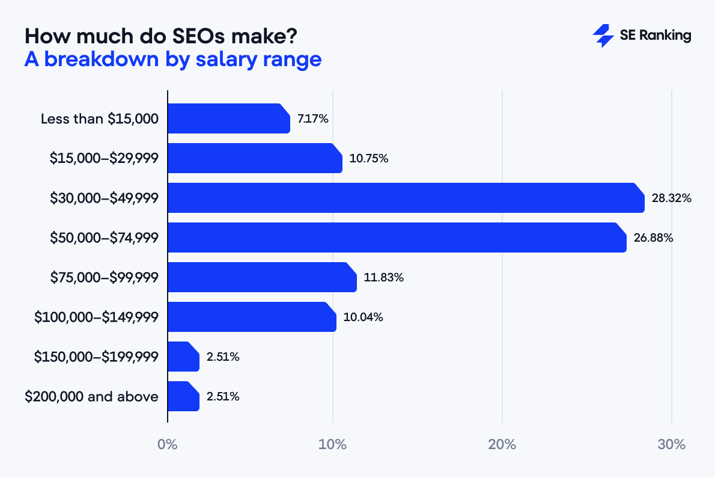Click the '$200,000 and above' bar
Image resolution: width=715 pixels, height=478 pixels.
pos(183,396)
